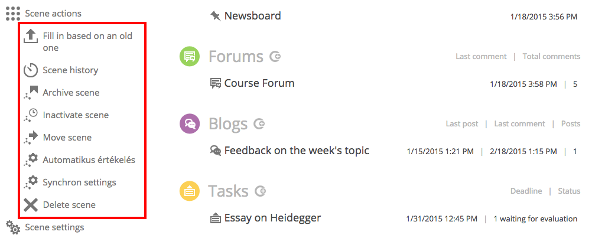Click the Delete scene X icon
This screenshot has width=592, height=238.
(31, 205)
